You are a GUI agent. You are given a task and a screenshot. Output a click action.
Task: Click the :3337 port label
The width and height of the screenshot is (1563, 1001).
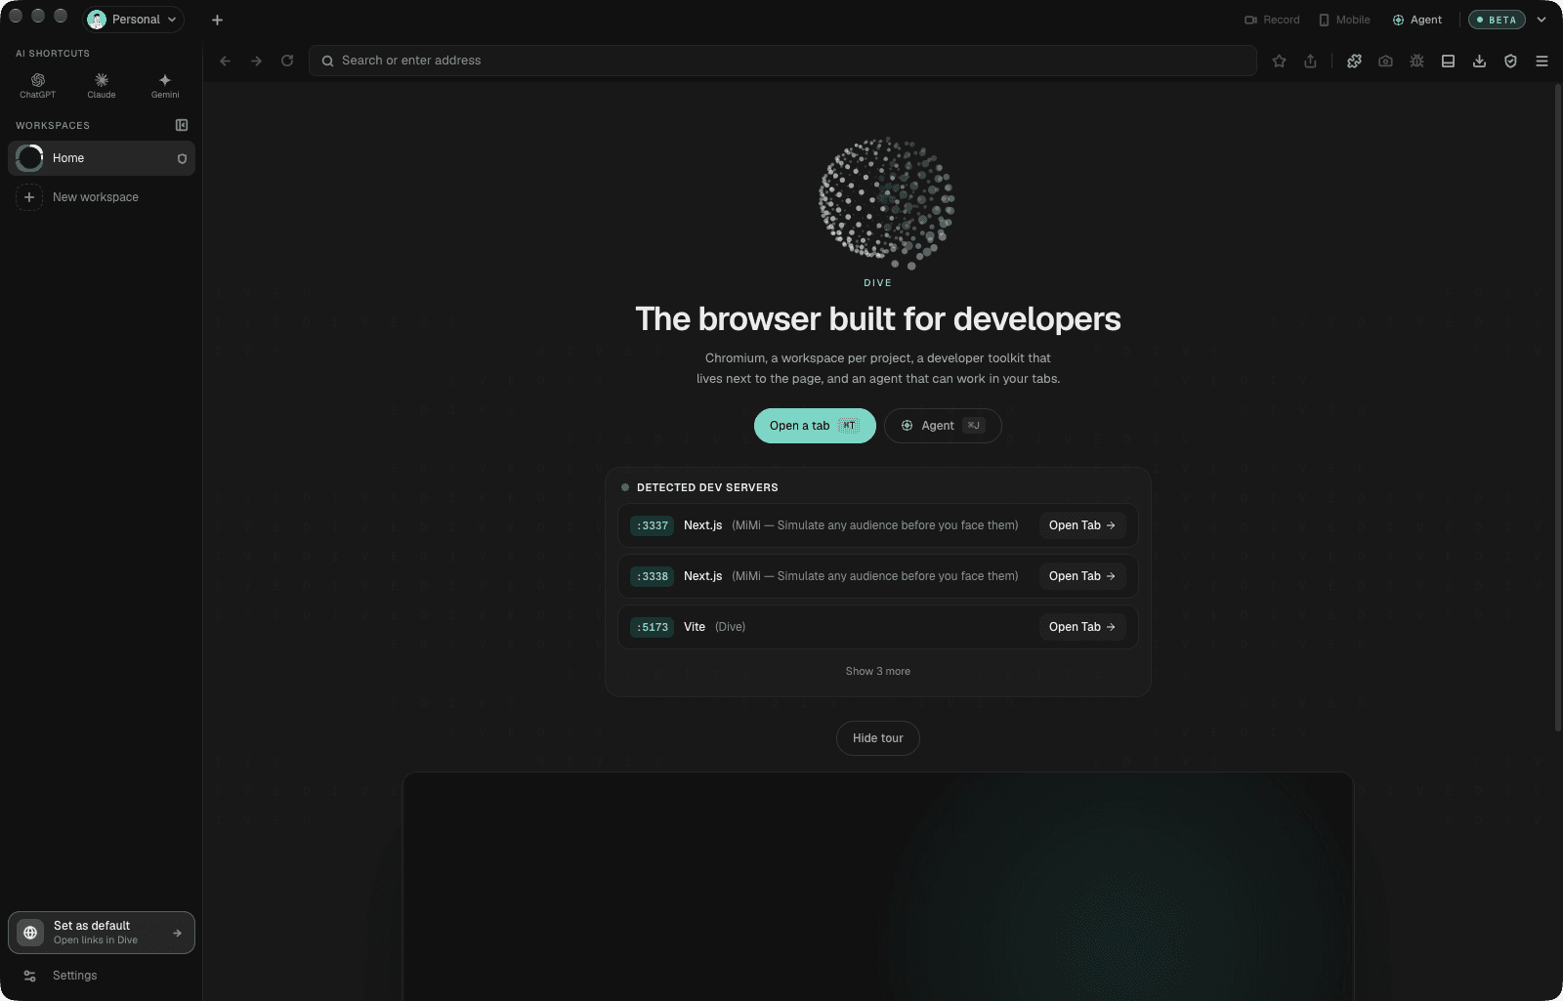653,525
